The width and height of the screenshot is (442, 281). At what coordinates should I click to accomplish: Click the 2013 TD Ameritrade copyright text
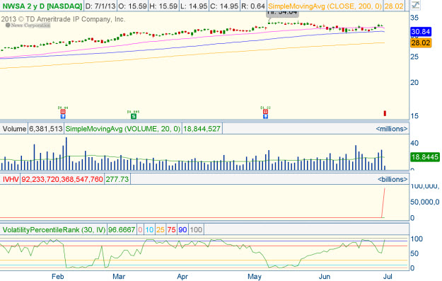click(63, 20)
